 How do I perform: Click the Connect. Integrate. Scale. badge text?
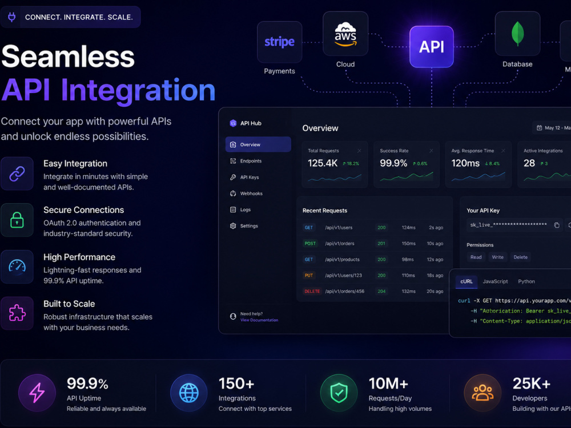[x=79, y=17]
